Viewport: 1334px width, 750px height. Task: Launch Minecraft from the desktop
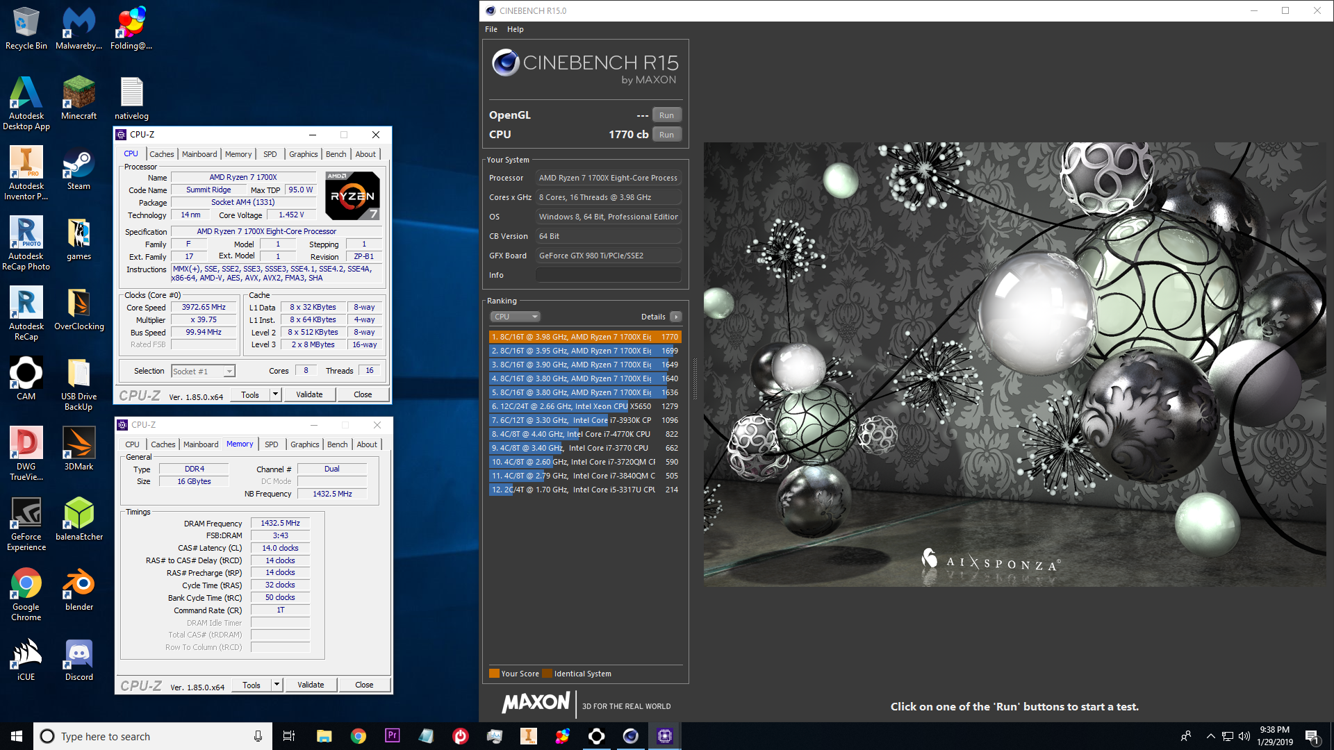click(79, 98)
